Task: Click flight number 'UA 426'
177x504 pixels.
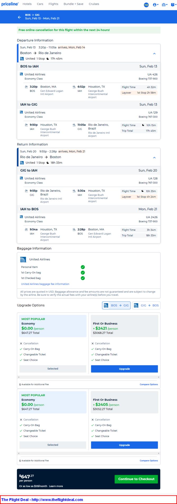Action: [x=152, y=74]
